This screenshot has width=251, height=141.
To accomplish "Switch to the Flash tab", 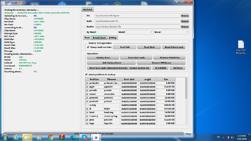I will (87, 38).
